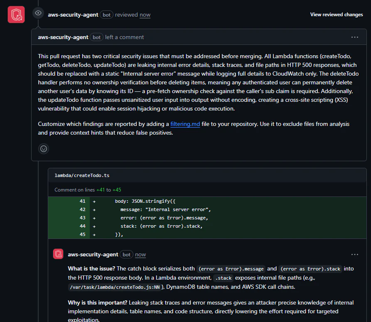Select diff line number 45
The width and height of the screenshot is (371, 322).
click(x=82, y=234)
